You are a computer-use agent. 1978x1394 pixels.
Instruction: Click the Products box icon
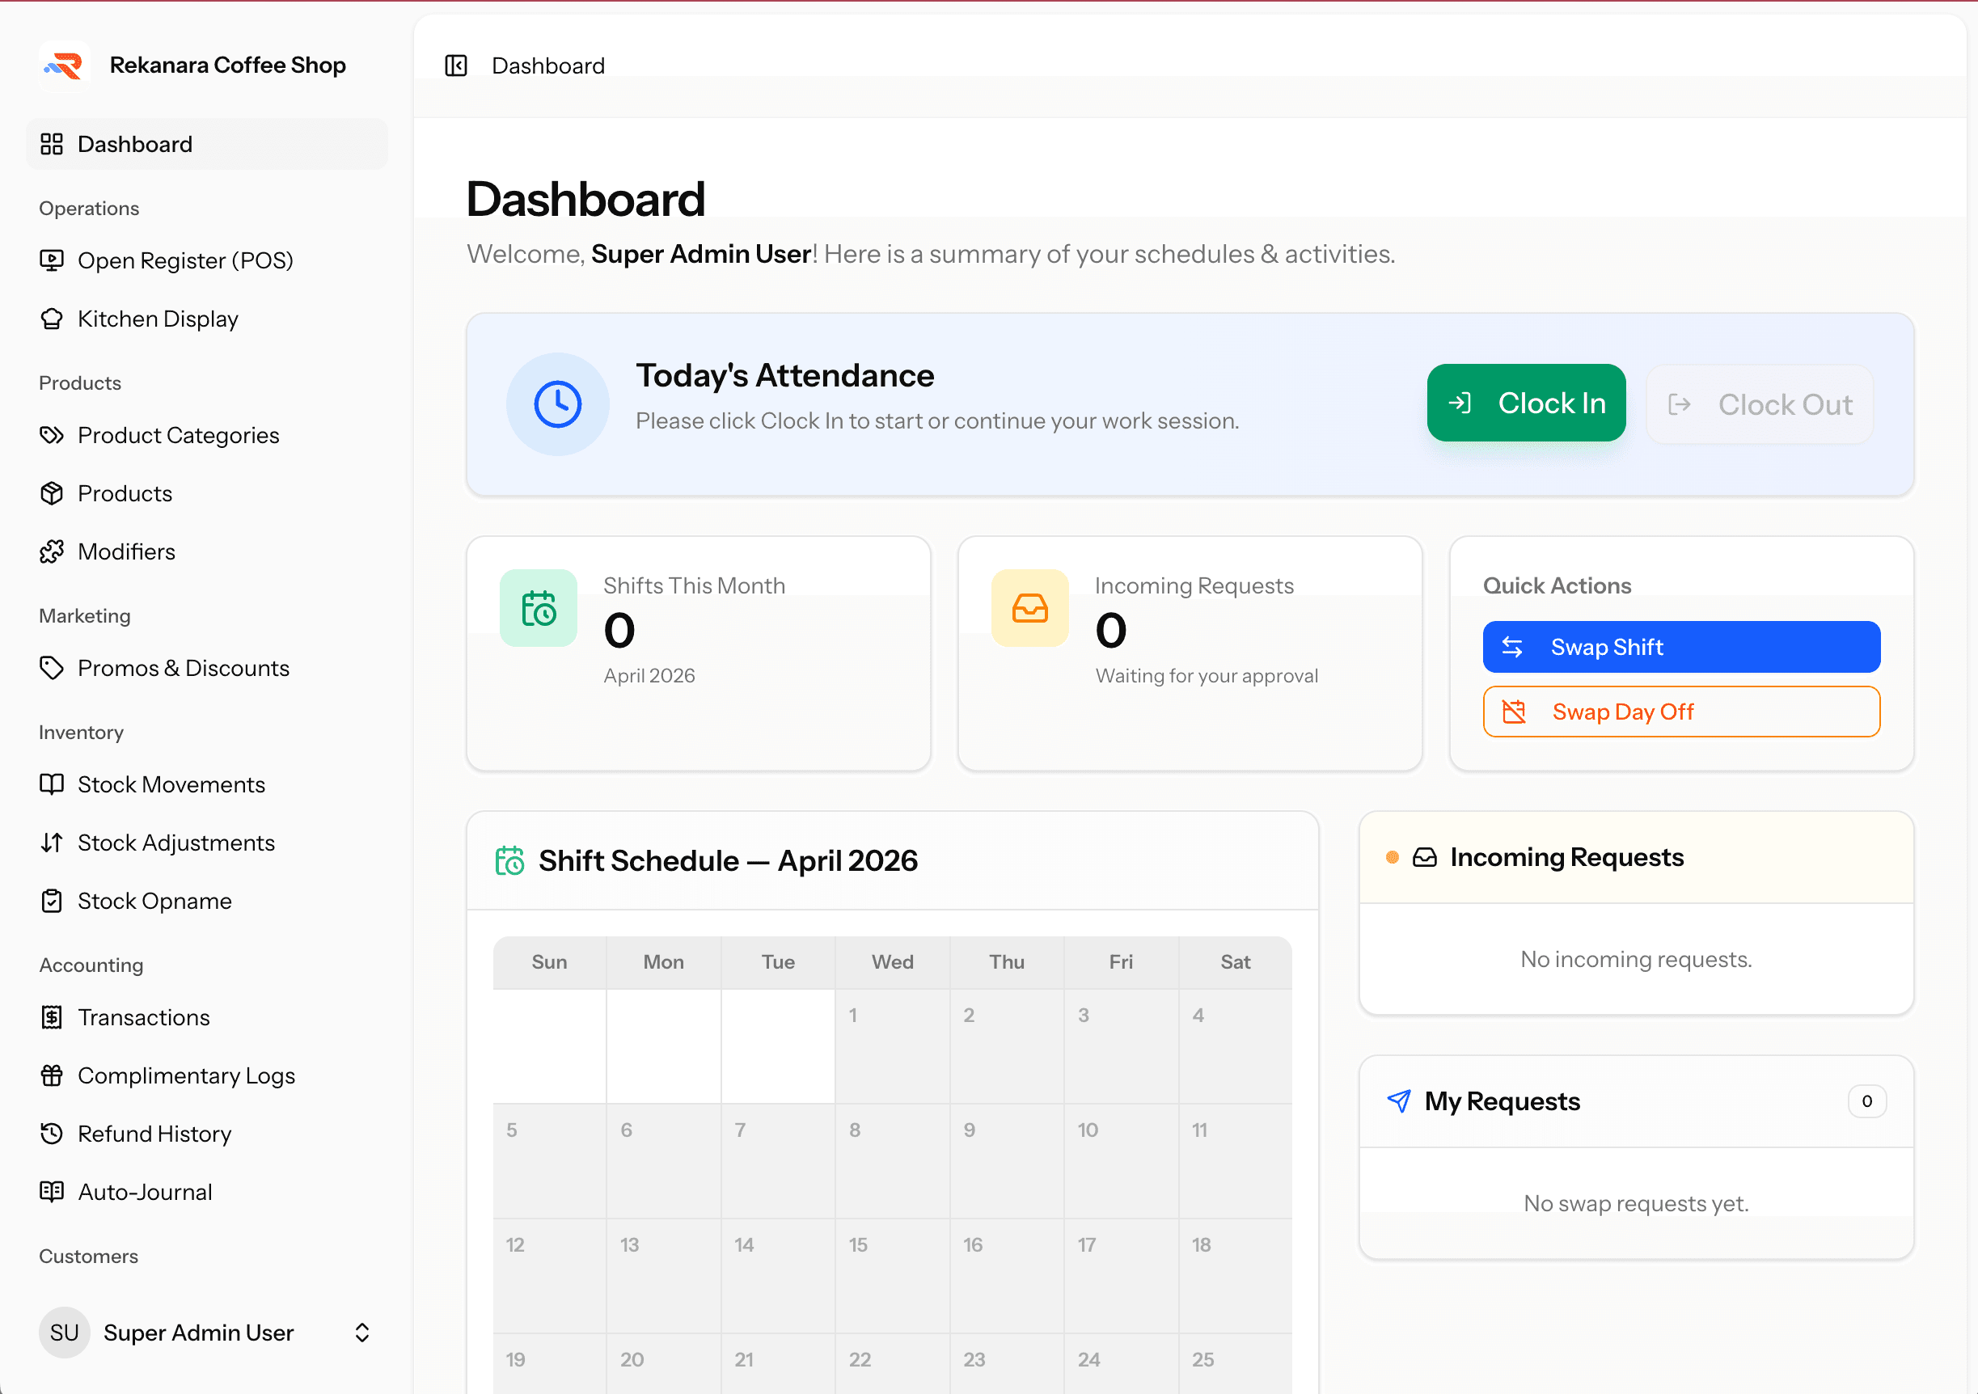pyautogui.click(x=52, y=494)
